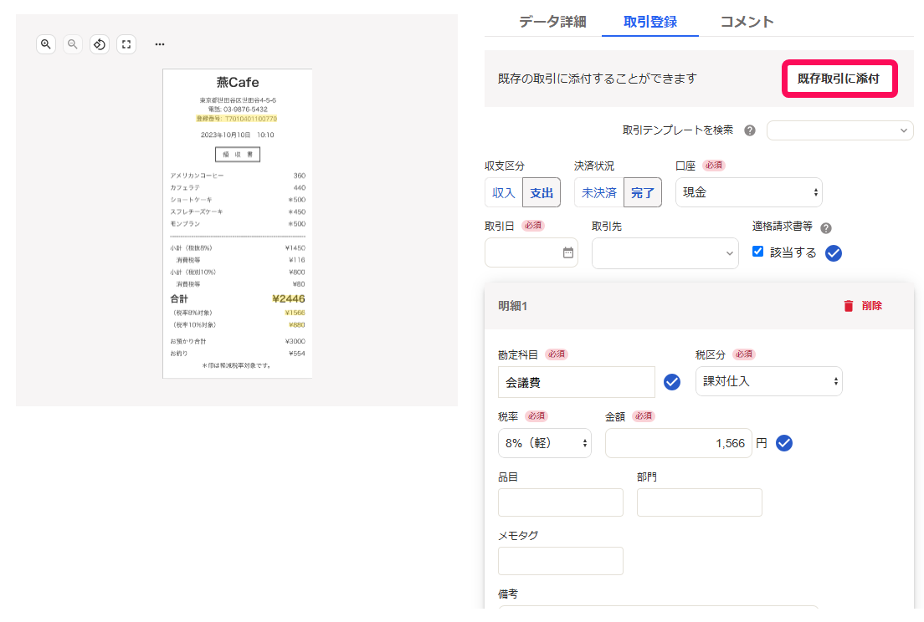Click blue checkmark beside 該当する
The image size is (924, 622).
[834, 253]
